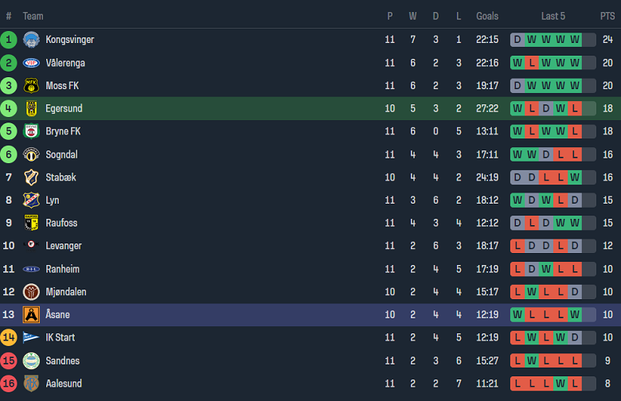Image resolution: width=621 pixels, height=401 pixels.
Task: Open the Lyn team page link
Action: [x=53, y=200]
